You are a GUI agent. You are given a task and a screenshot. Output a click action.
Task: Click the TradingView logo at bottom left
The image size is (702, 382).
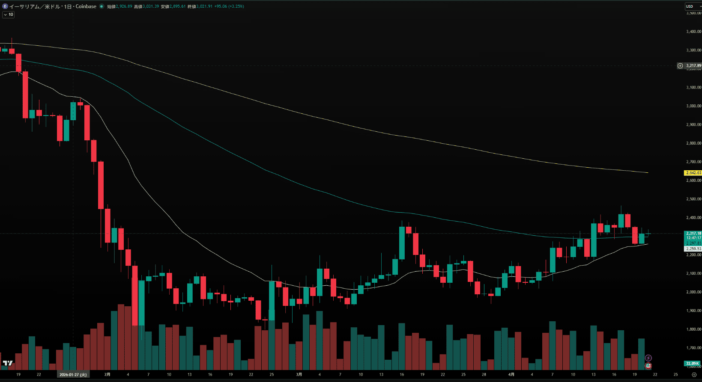pos(7,363)
